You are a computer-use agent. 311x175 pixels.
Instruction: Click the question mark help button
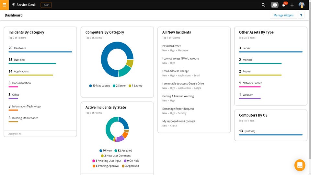pos(301,15)
